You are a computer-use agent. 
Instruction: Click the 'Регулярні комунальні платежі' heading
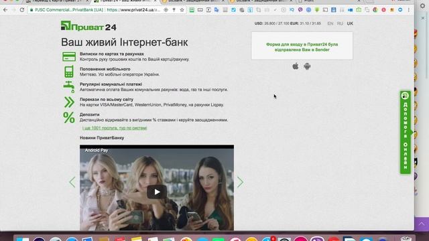(111, 84)
